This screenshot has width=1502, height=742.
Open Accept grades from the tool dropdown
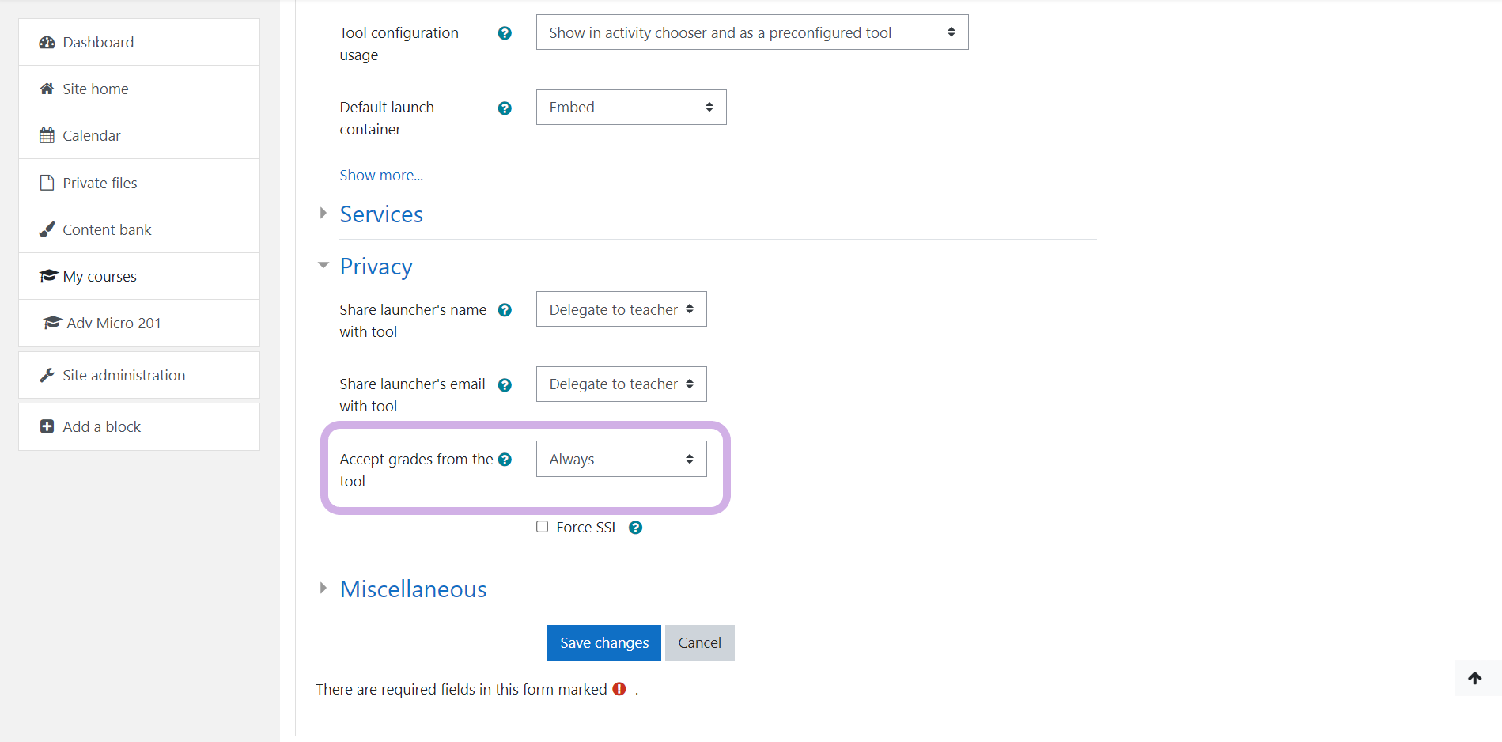(621, 460)
